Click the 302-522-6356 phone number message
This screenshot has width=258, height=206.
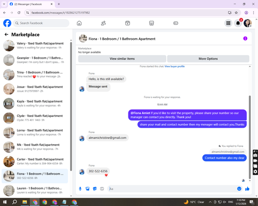point(98,171)
